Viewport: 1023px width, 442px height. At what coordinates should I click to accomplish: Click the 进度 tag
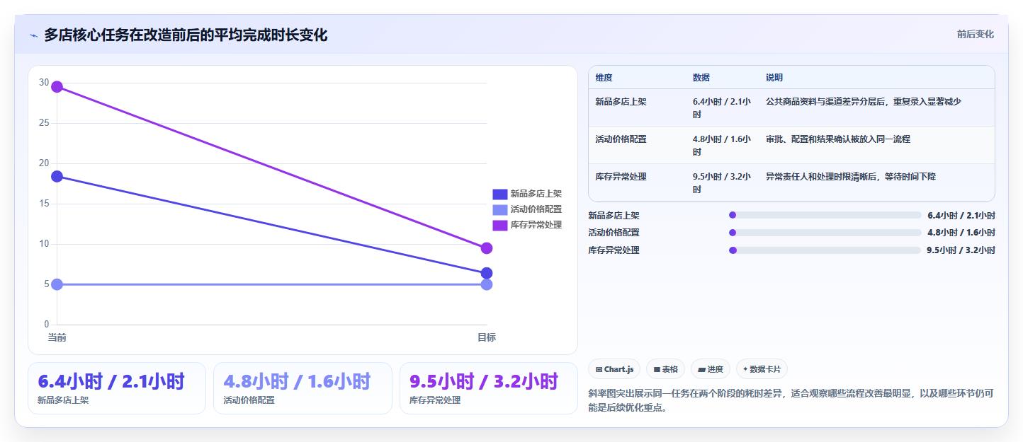pyautogui.click(x=711, y=369)
